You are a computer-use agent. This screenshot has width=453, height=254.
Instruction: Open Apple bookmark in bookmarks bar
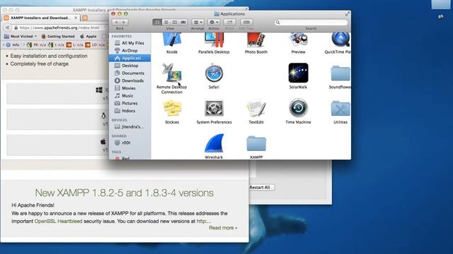coord(88,36)
